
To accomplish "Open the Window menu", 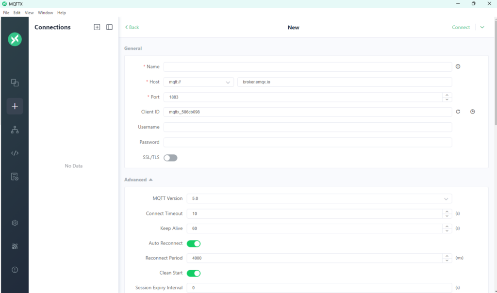I will pyautogui.click(x=46, y=13).
